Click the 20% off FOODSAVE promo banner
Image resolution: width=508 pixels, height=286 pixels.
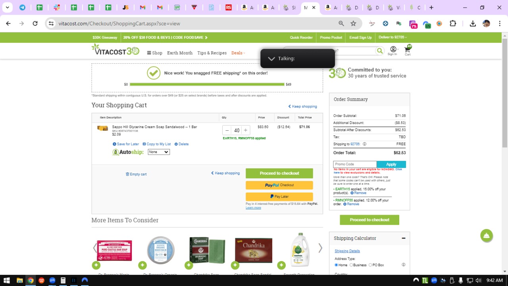coord(165,38)
